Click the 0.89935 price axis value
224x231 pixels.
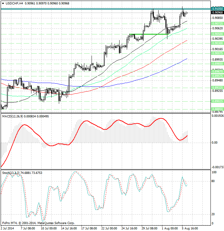(x=217, y=60)
